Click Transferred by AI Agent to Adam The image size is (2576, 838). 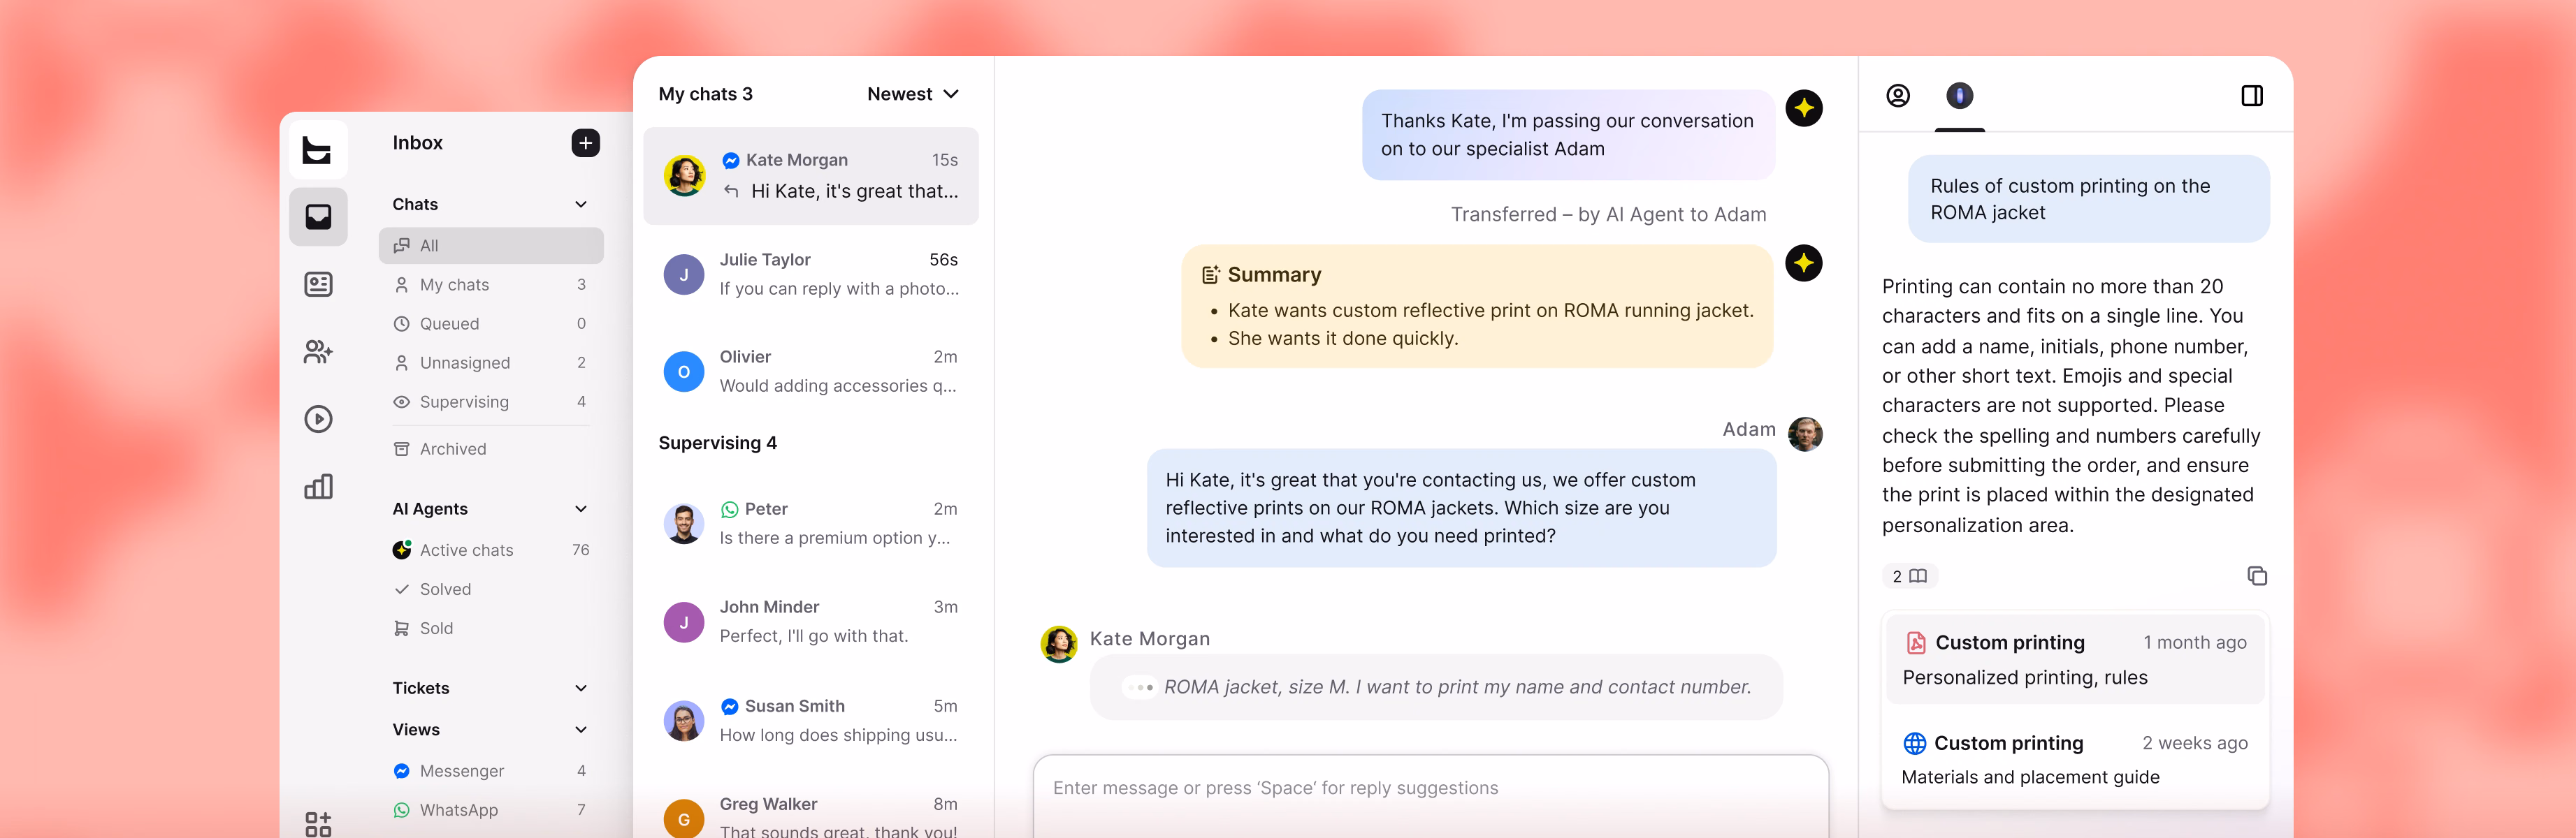(1608, 214)
